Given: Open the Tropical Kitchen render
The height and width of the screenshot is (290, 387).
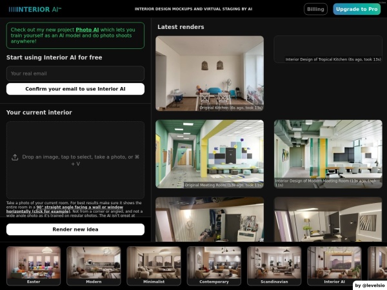Looking at the screenshot, I should (328, 49).
